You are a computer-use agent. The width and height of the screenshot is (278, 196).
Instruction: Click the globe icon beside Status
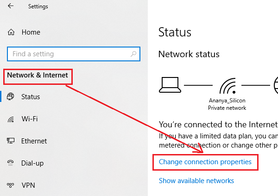(x=11, y=97)
